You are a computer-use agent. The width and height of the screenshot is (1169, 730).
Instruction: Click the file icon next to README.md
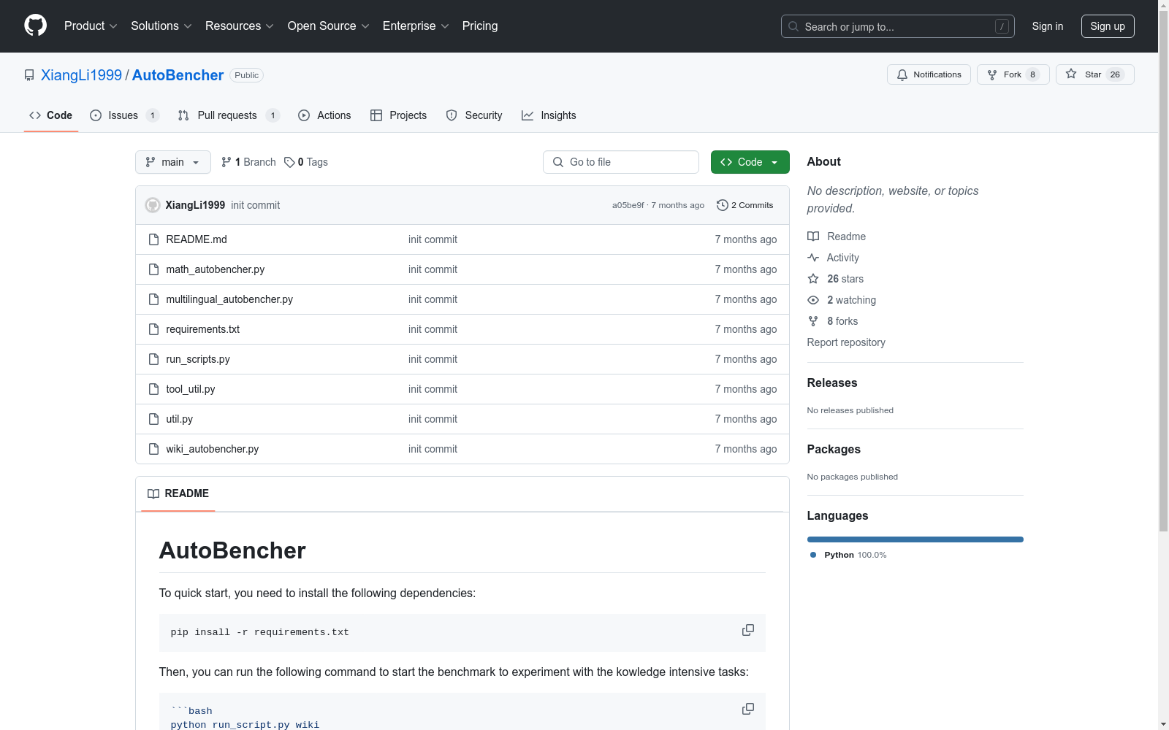(153, 239)
